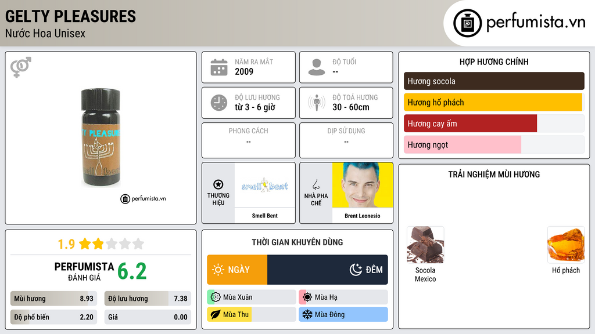The width and height of the screenshot is (595, 334).
Task: Click the Mùi hương 8.93 score bar
Action: coord(54,299)
